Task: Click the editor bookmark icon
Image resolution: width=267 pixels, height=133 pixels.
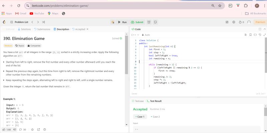Action: (251, 35)
